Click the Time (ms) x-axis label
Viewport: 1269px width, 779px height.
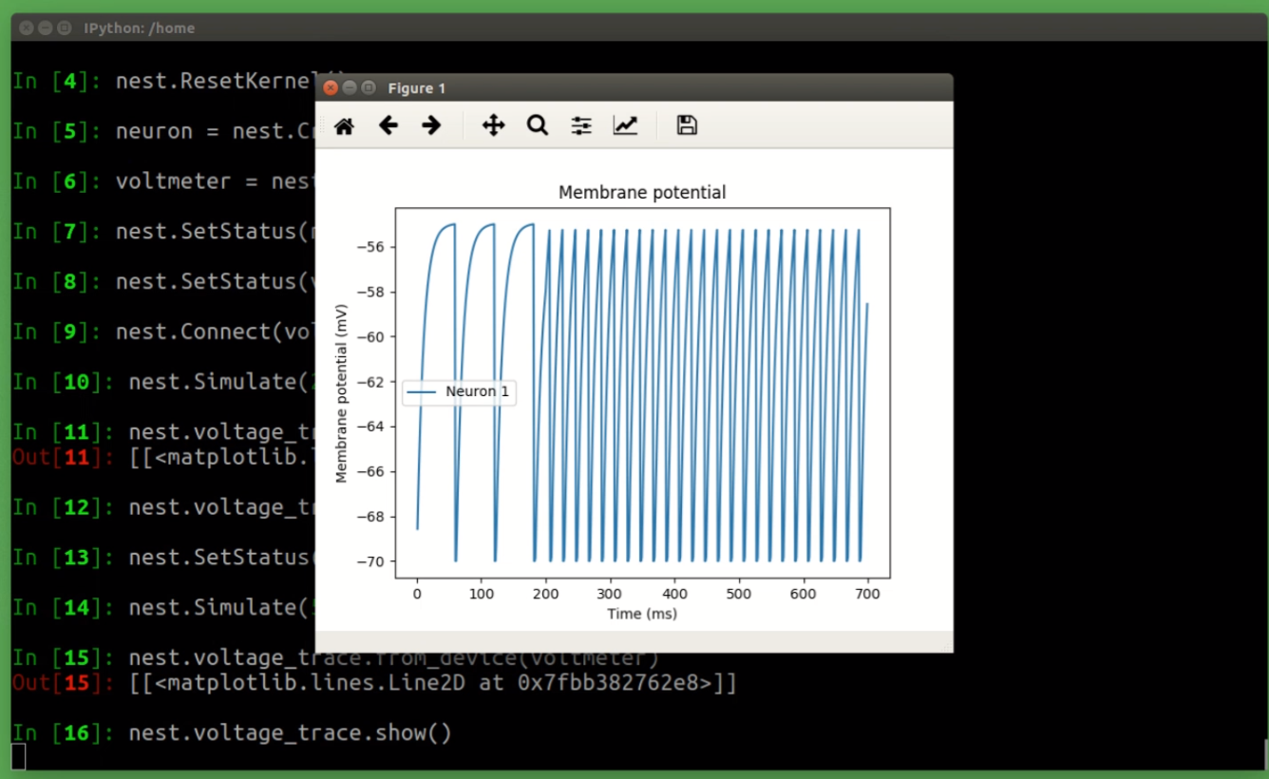(642, 614)
